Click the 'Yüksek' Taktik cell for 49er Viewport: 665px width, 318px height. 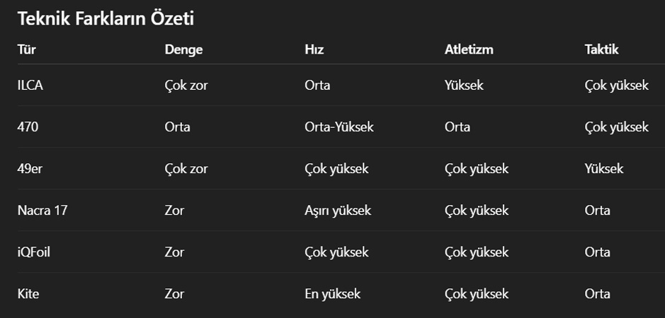pyautogui.click(x=604, y=169)
